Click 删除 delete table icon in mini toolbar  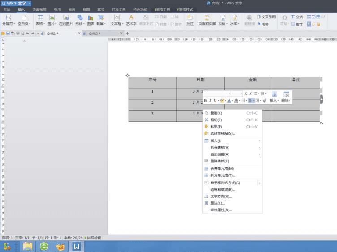[x=286, y=94]
